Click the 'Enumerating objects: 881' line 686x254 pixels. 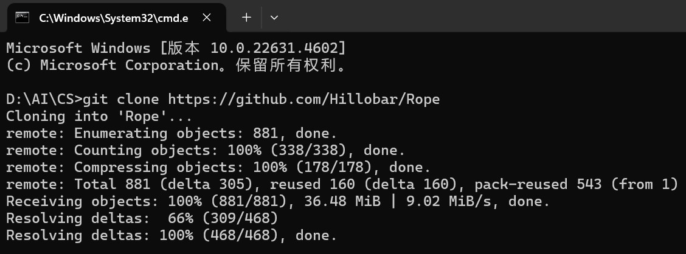click(171, 133)
